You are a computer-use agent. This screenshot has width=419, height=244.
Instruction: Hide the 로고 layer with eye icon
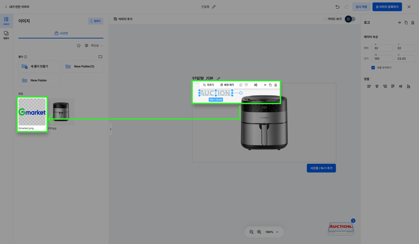pos(400,23)
